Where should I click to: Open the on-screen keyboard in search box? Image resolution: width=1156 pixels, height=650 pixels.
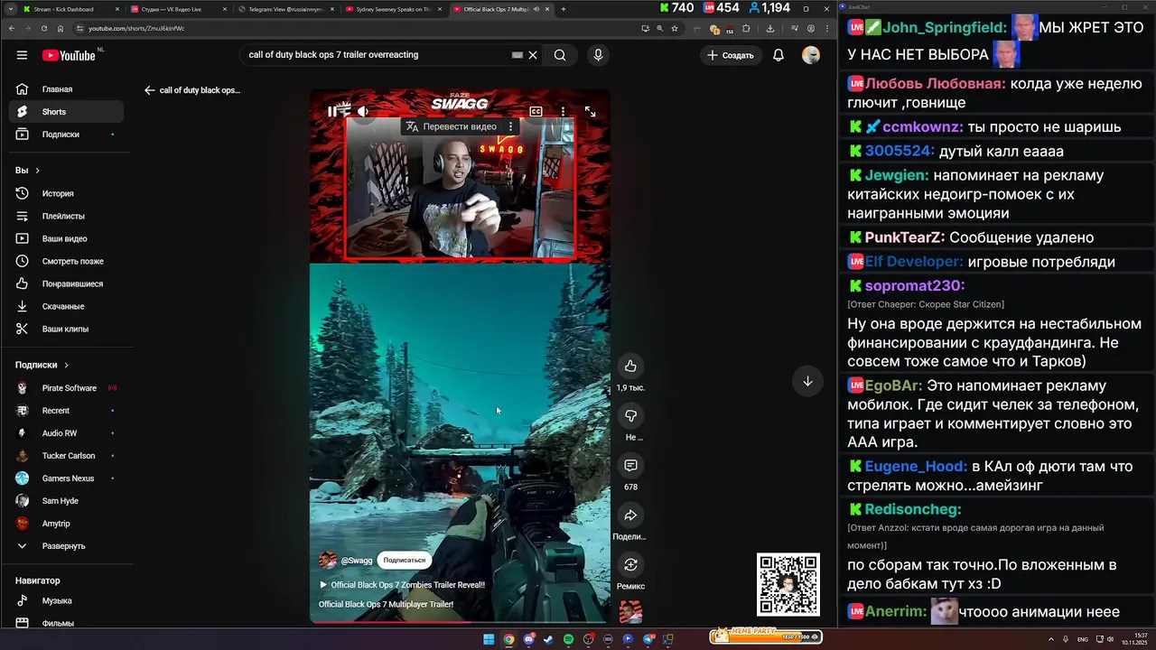[517, 55]
